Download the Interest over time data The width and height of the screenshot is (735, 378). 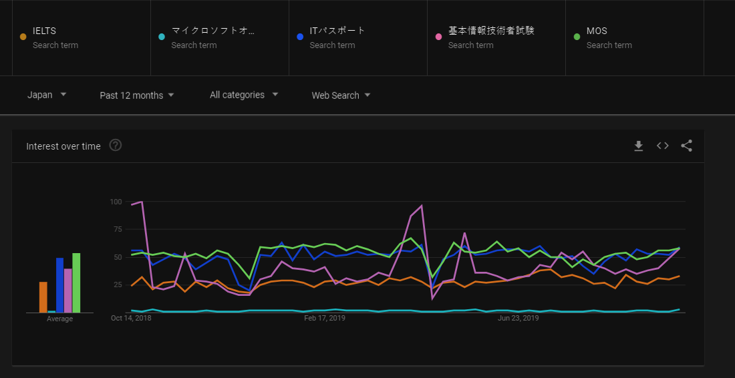(638, 146)
